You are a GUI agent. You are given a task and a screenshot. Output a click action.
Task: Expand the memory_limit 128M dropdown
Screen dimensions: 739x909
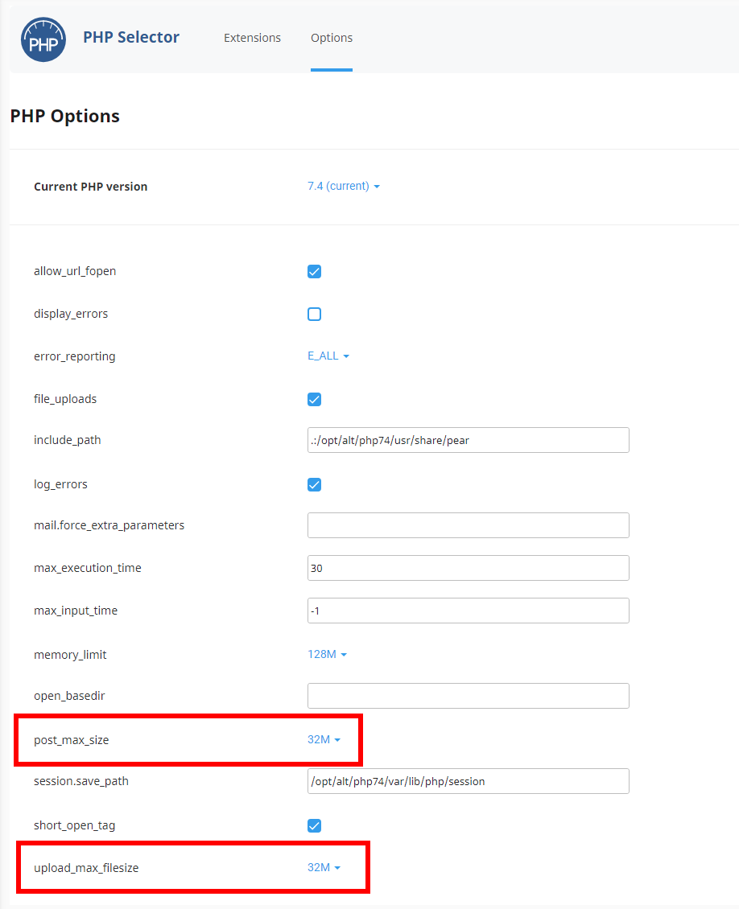(x=327, y=654)
